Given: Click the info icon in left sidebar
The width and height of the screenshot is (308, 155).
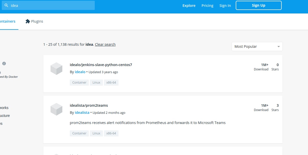Looking at the screenshot, I should [4, 64].
